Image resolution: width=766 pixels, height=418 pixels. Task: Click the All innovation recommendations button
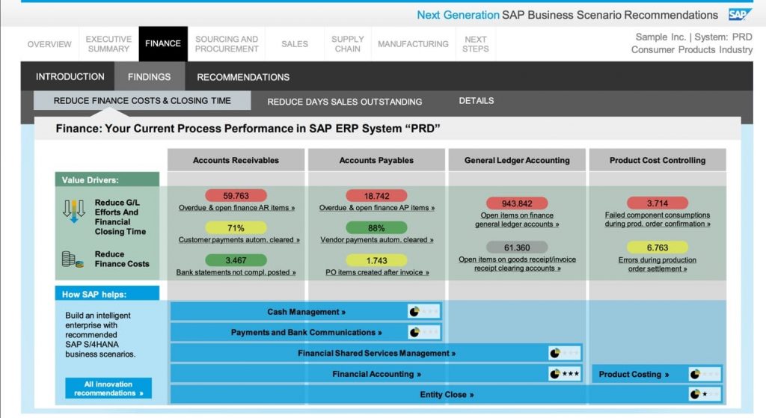click(108, 389)
